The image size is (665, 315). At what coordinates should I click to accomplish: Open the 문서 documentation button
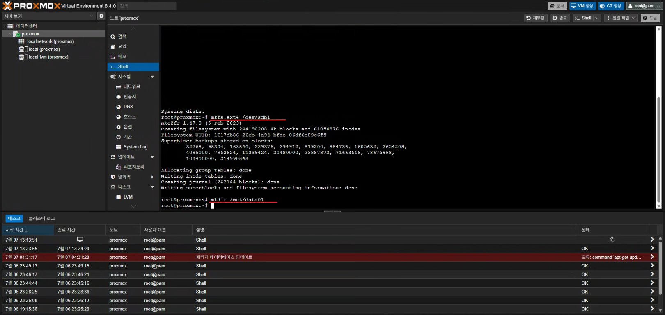point(557,6)
